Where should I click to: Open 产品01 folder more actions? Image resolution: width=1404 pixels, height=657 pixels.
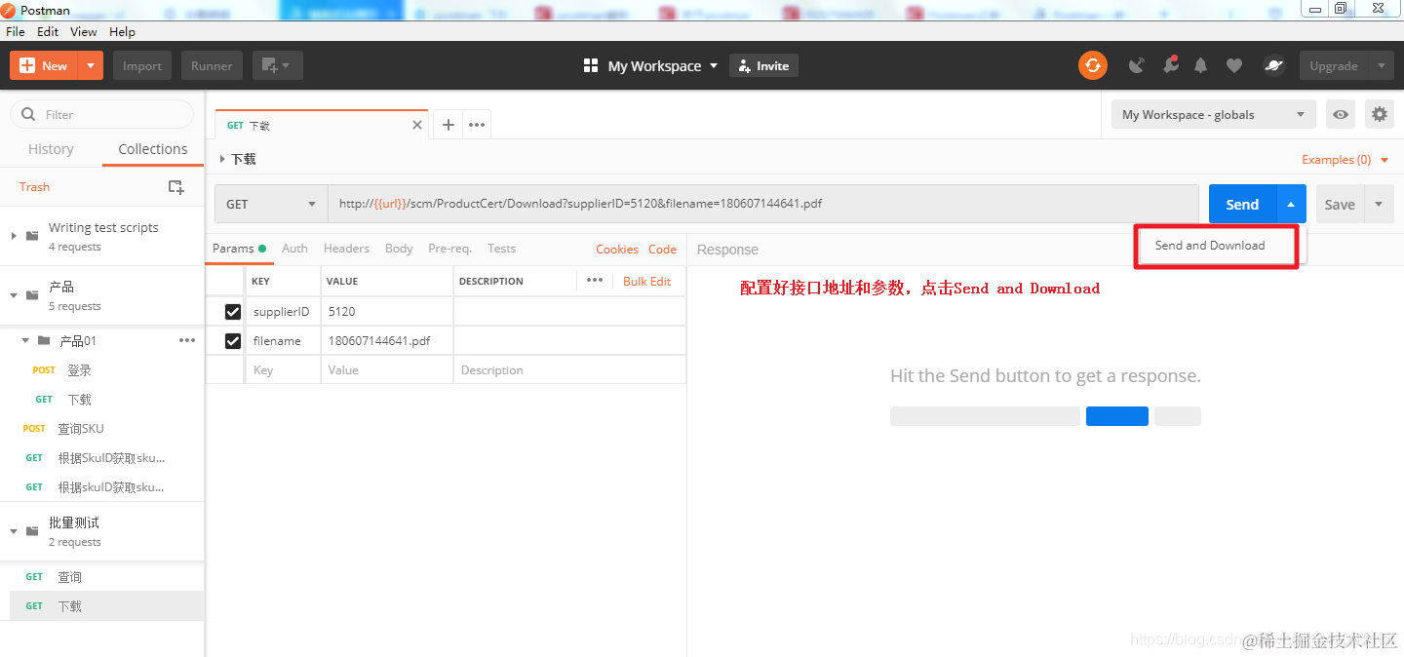187,340
